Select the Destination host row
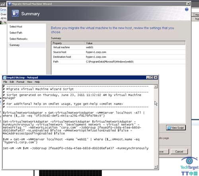The image size is (199, 176). click(x=118, y=57)
